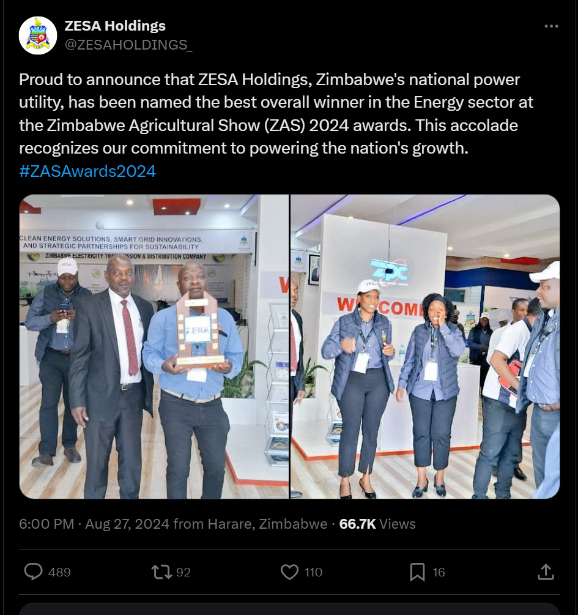View the left photo with trophy

coord(154,347)
